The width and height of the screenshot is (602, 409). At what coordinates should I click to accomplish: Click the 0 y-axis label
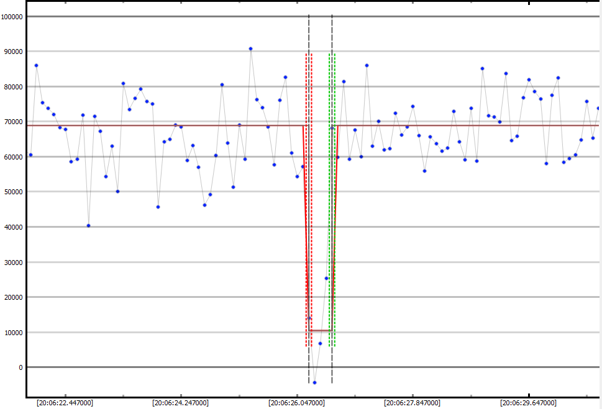point(21,367)
